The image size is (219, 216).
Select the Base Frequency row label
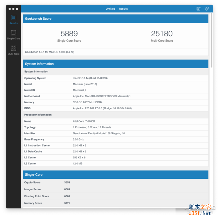pyautogui.click(x=34, y=139)
